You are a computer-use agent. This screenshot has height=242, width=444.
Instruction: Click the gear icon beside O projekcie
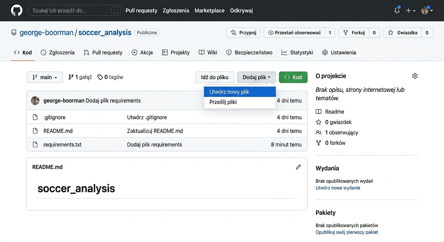(x=415, y=76)
